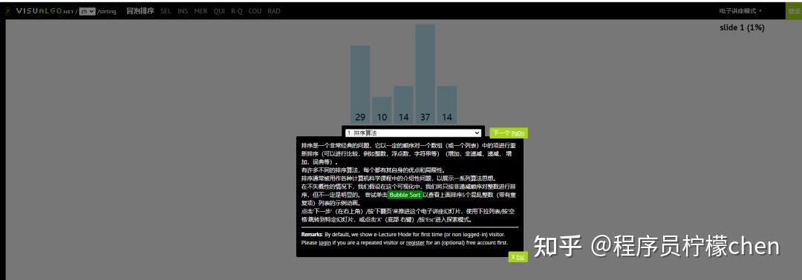Click the VisuAlgo logo in header
The width and height of the screenshot is (802, 280).
click(45, 10)
